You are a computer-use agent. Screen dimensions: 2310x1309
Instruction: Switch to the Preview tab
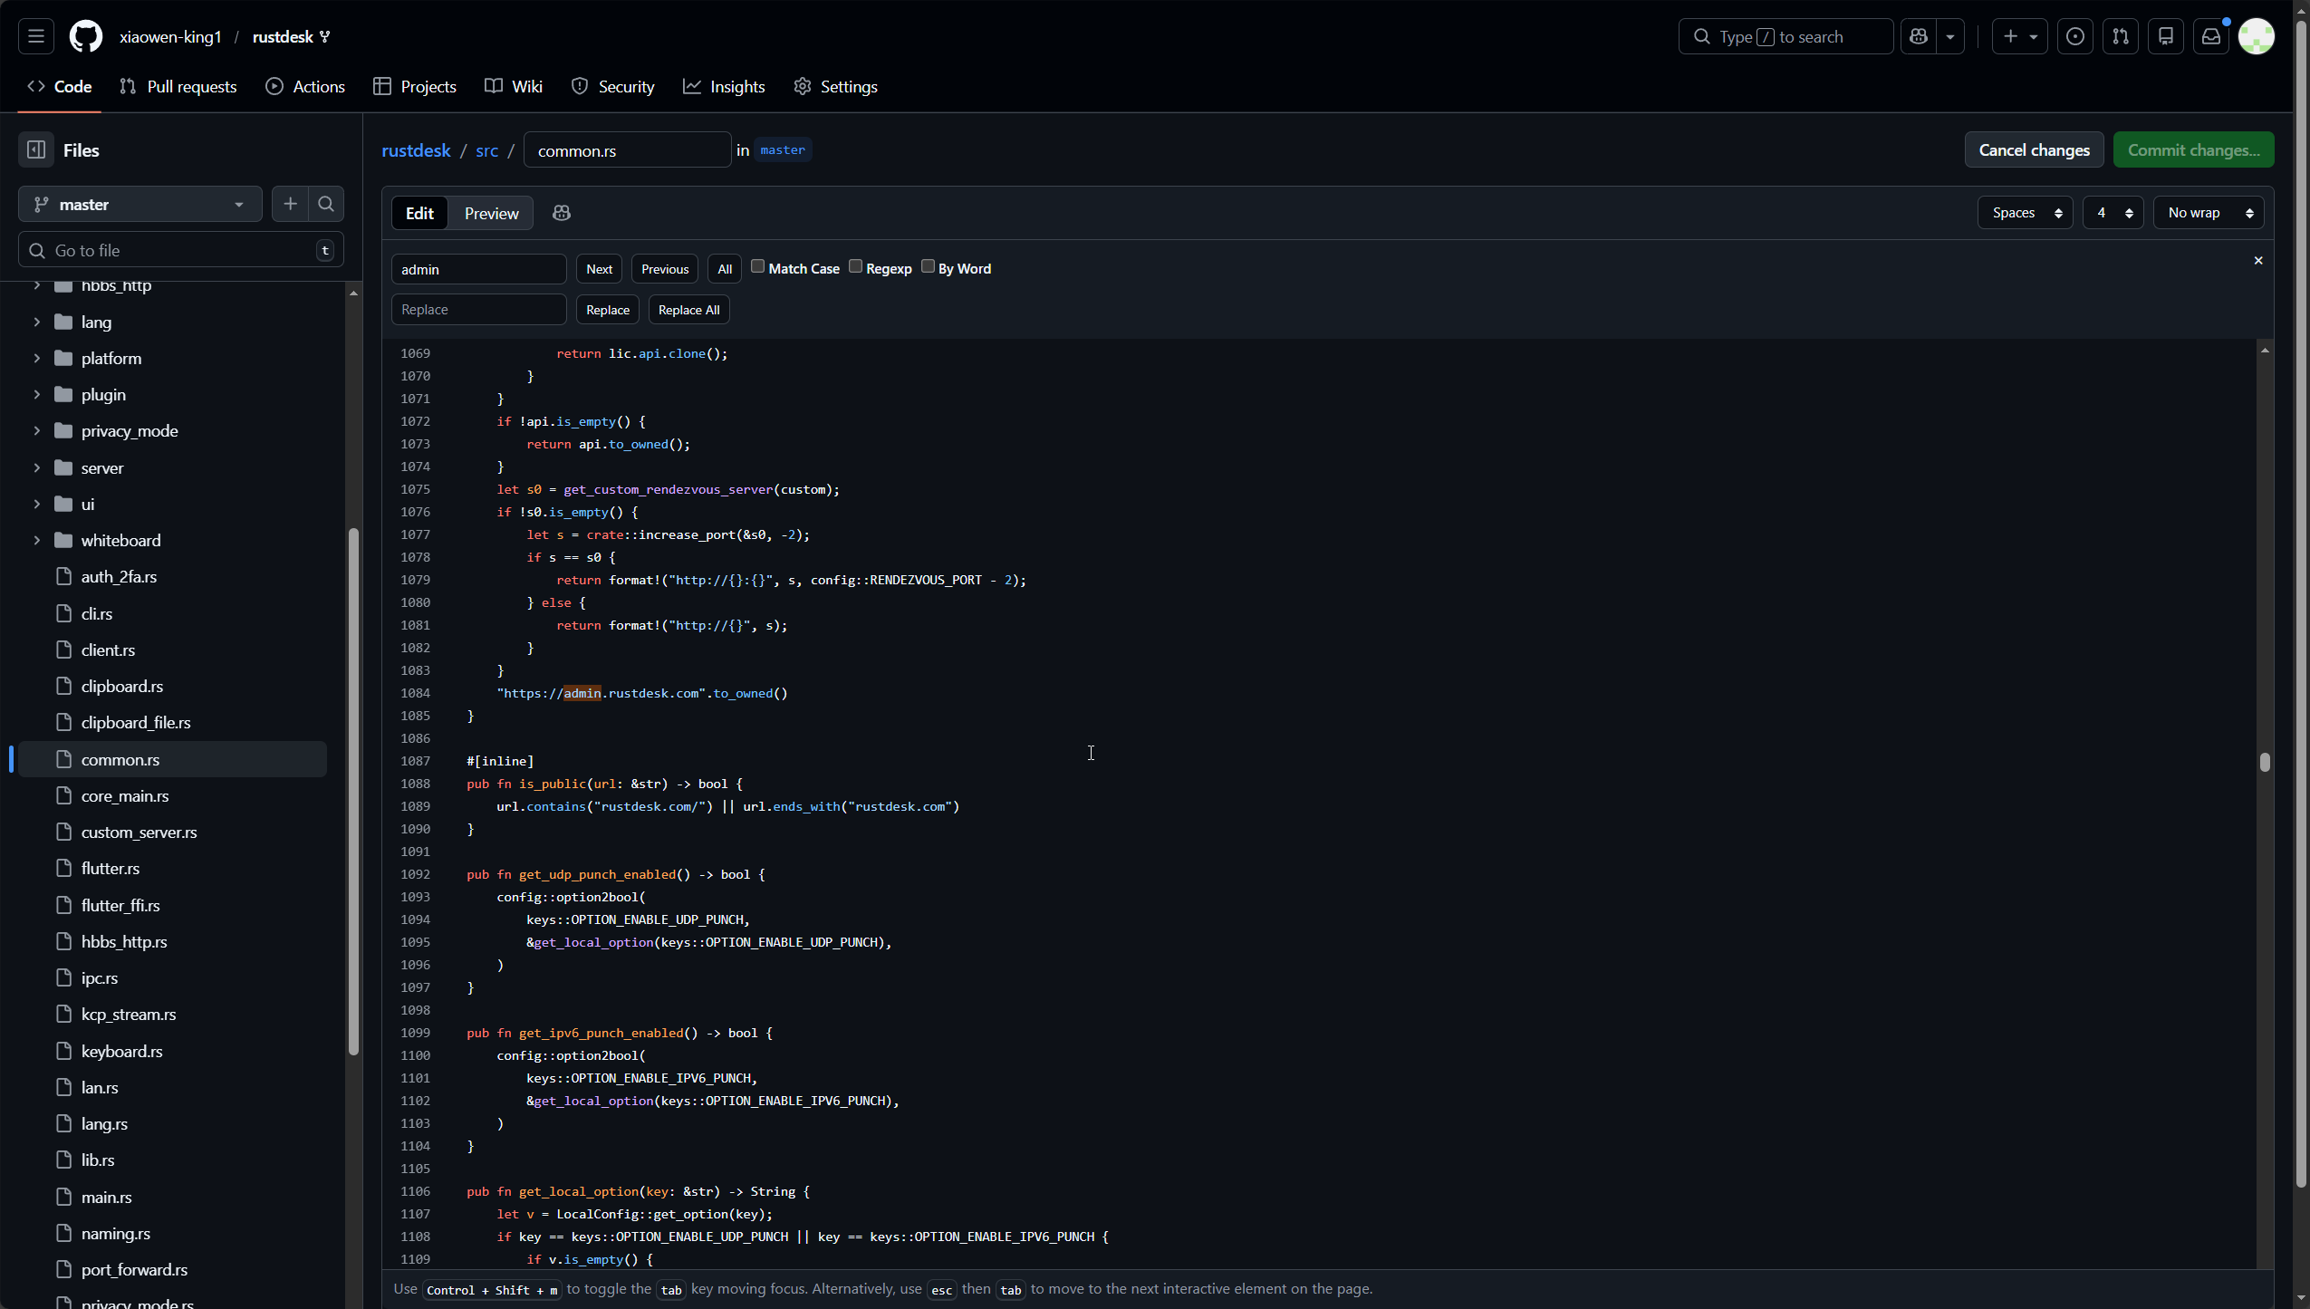point(491,214)
